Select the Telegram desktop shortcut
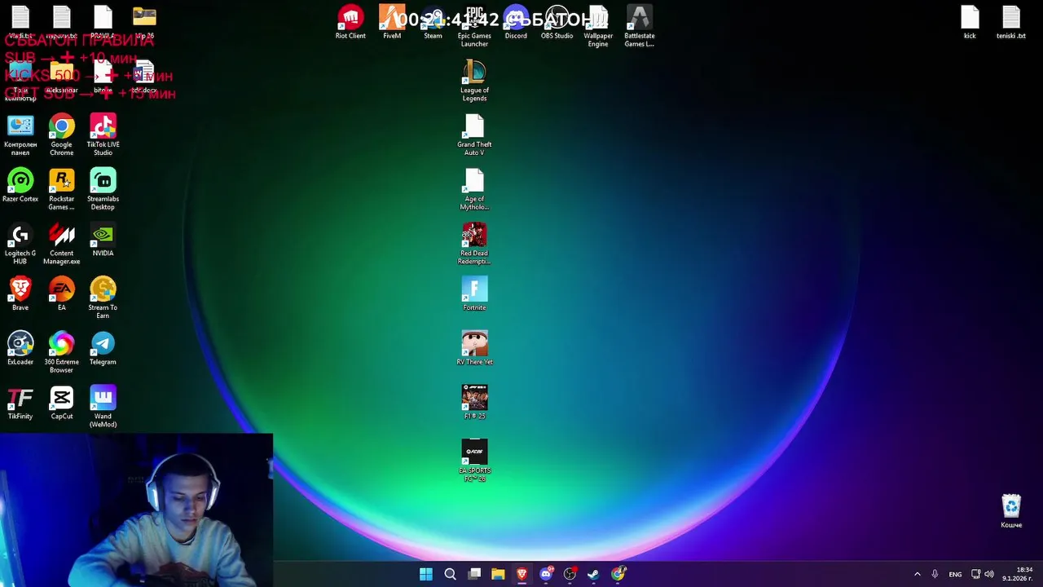 coord(103,348)
